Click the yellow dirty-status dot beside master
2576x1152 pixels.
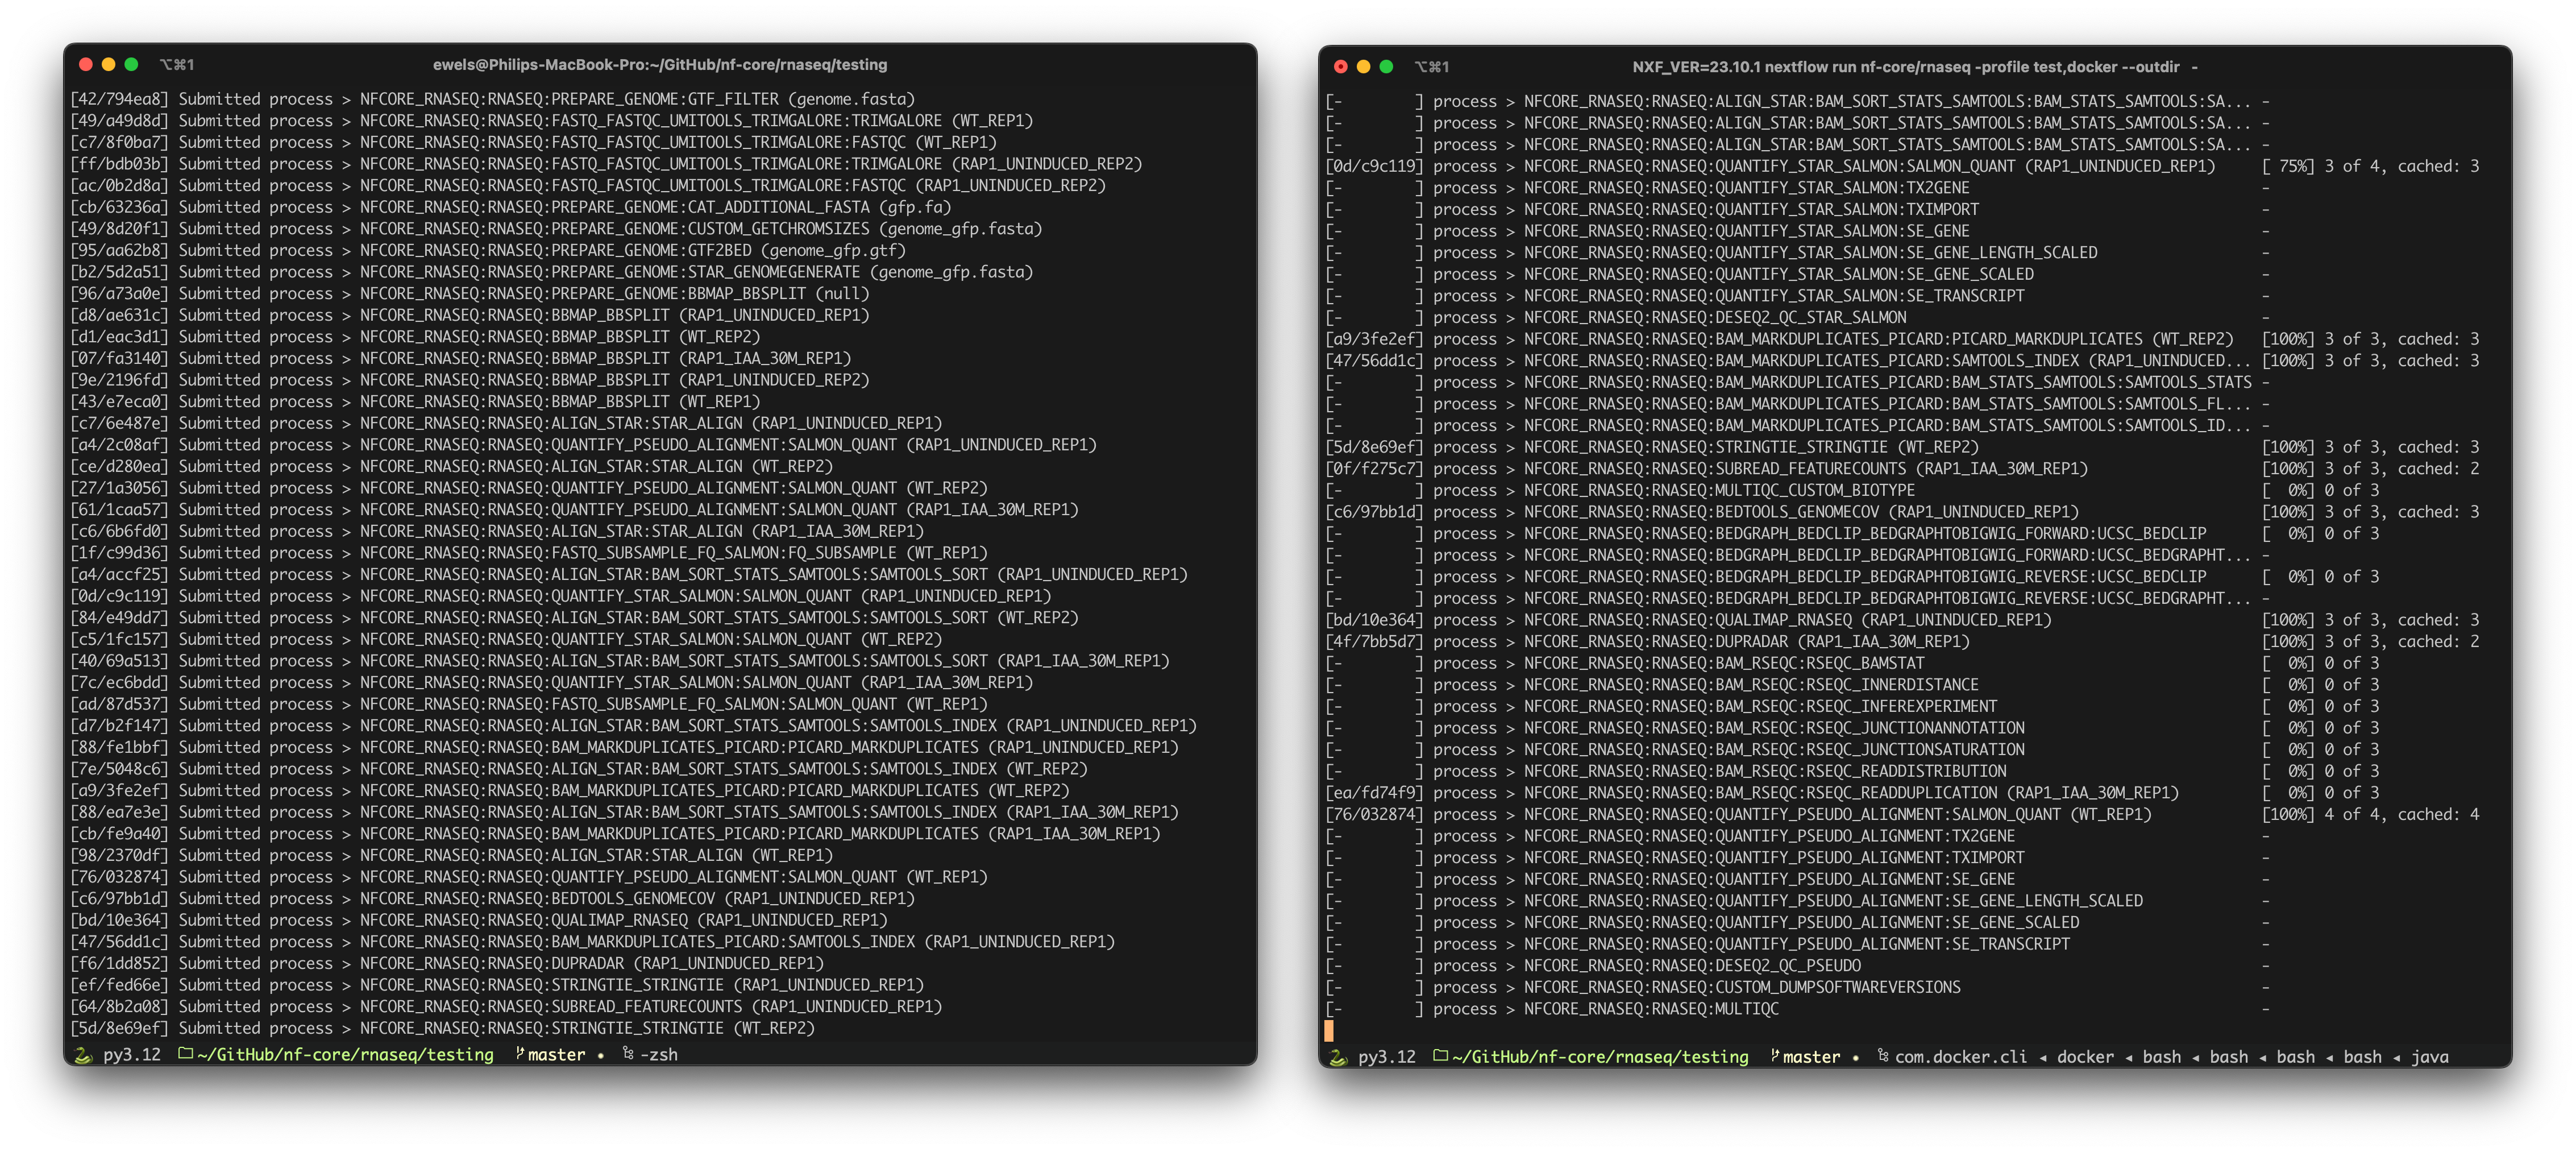599,1055
